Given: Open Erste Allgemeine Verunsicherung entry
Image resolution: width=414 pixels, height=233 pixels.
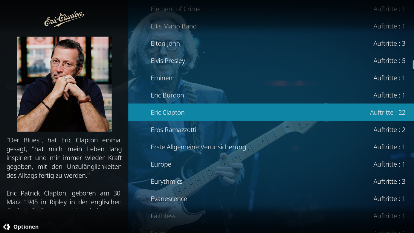Looking at the screenshot, I should click(271, 147).
